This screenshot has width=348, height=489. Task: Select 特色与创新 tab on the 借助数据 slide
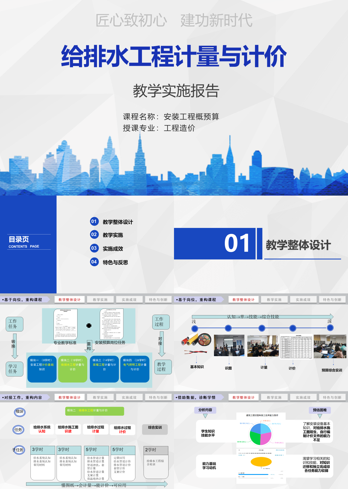click(x=332, y=397)
